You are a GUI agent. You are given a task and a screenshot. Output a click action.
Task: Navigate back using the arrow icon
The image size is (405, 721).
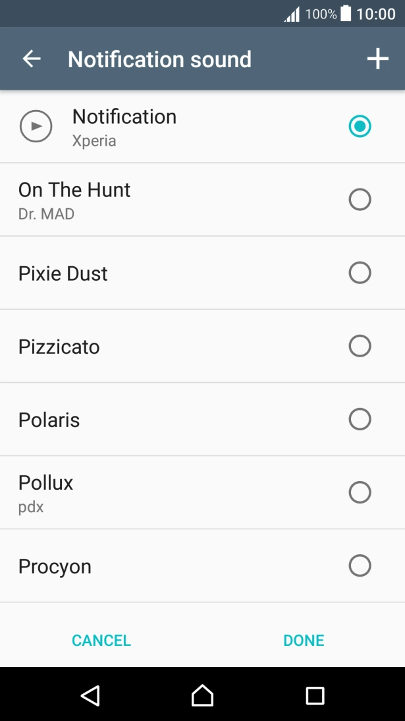click(x=31, y=59)
